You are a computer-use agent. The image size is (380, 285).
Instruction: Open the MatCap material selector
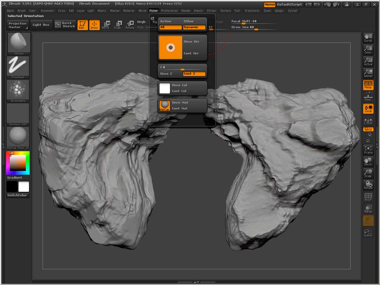tap(18, 138)
